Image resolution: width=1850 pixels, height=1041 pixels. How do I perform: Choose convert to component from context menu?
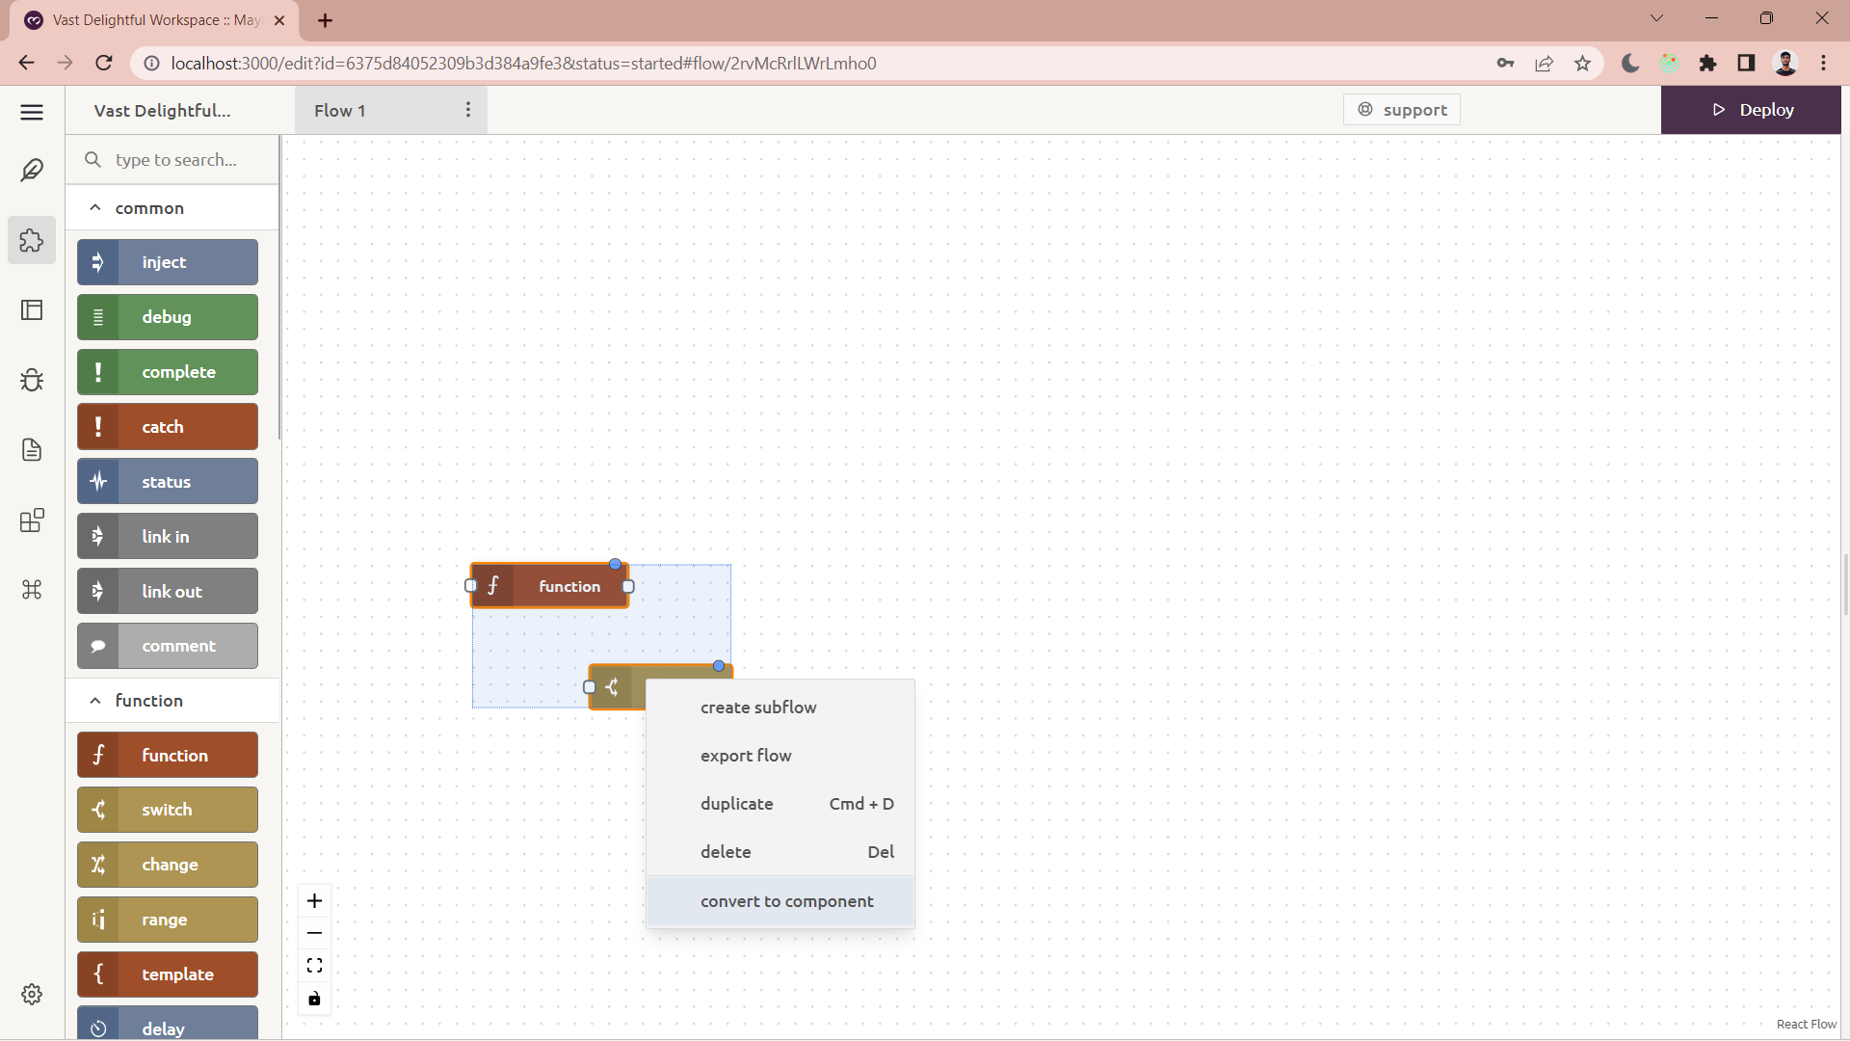[786, 901]
